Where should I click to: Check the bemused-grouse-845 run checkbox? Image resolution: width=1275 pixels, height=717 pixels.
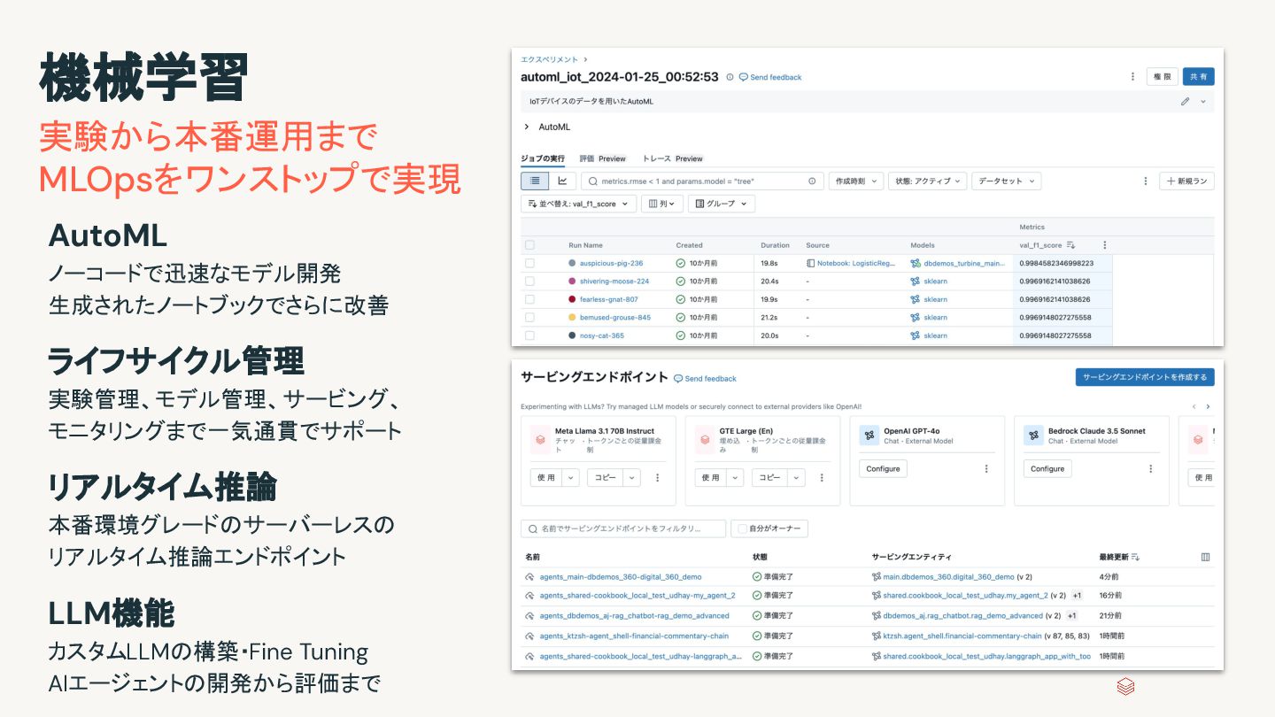click(529, 317)
